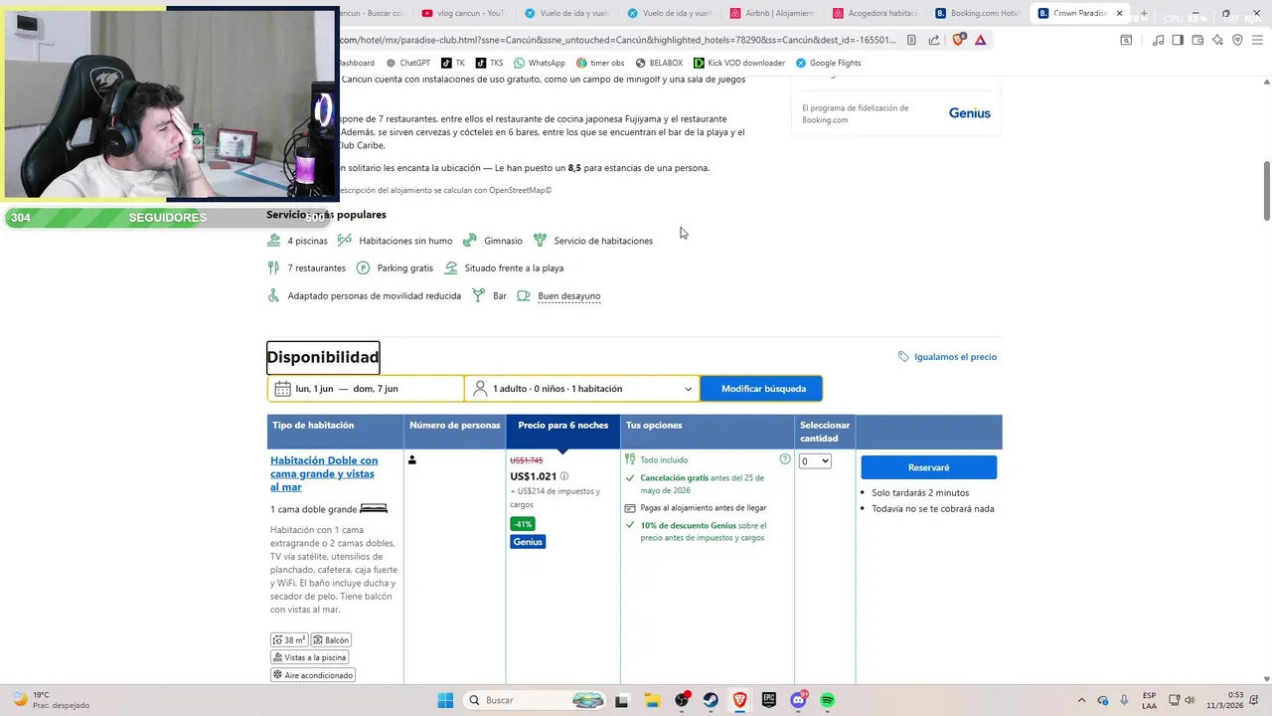Click the music note media control icon
The height and width of the screenshot is (716, 1272).
click(1158, 40)
